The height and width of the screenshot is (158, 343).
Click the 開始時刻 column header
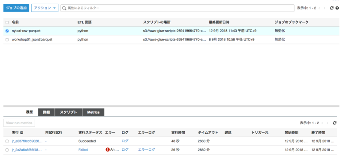(292, 132)
